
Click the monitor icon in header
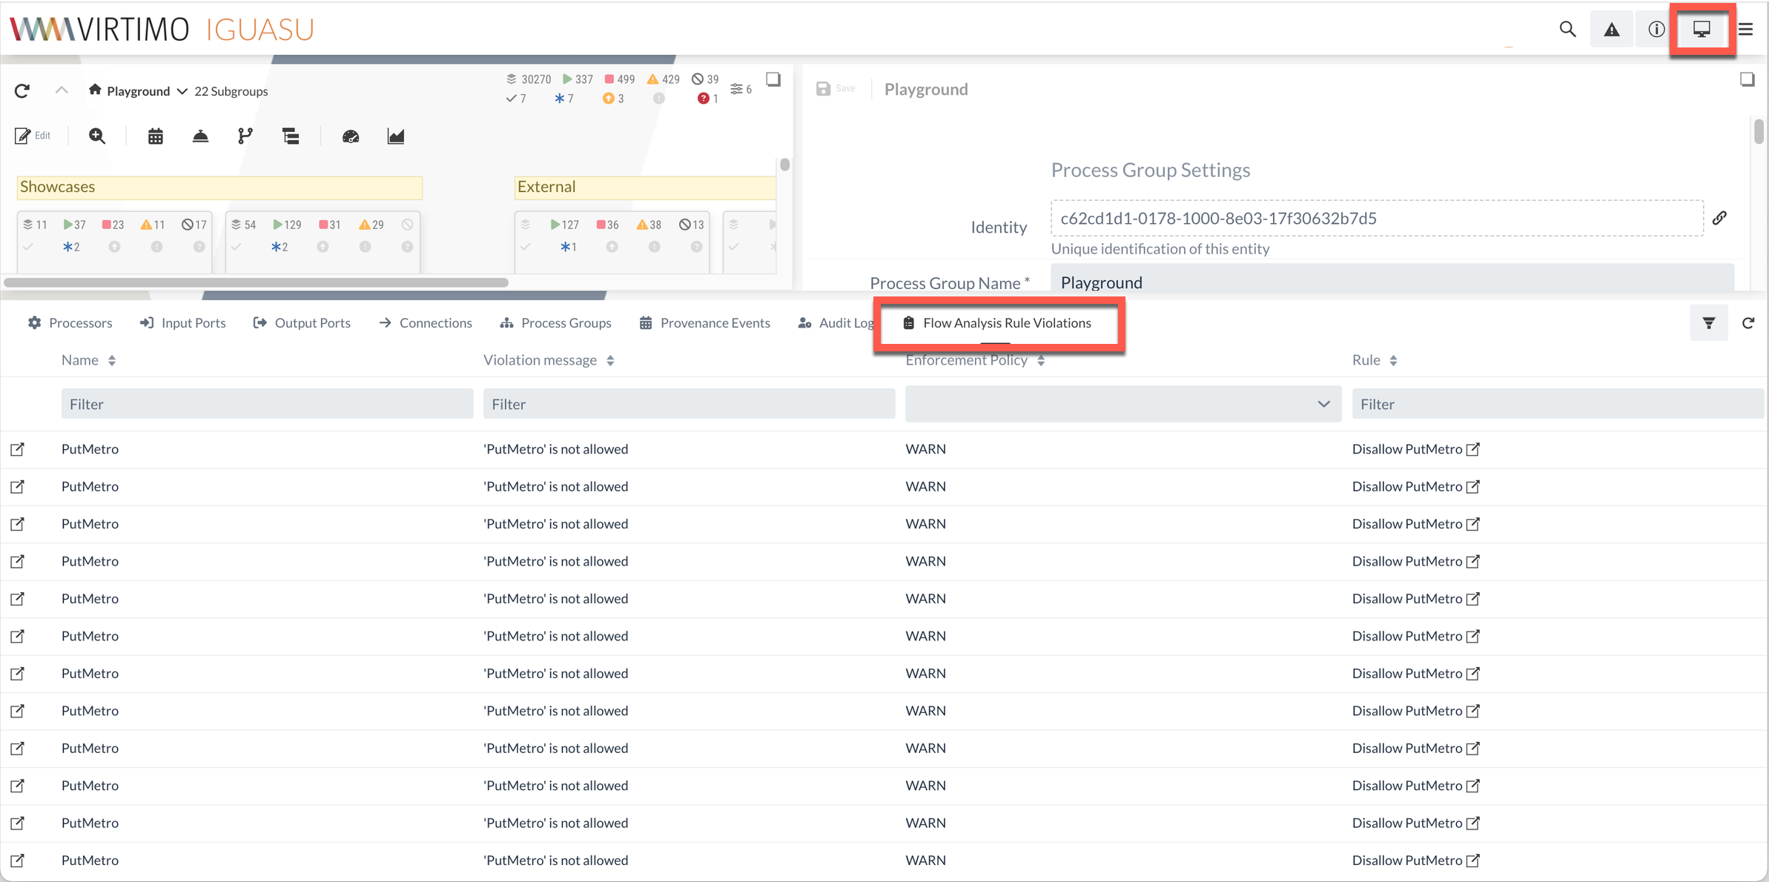click(x=1702, y=29)
